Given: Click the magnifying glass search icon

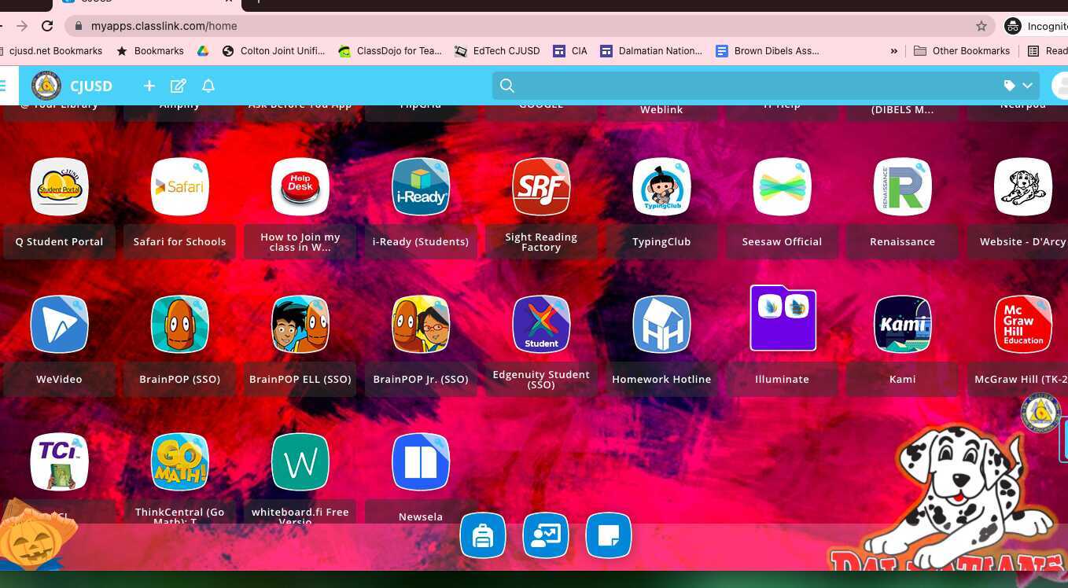Looking at the screenshot, I should [x=506, y=86].
